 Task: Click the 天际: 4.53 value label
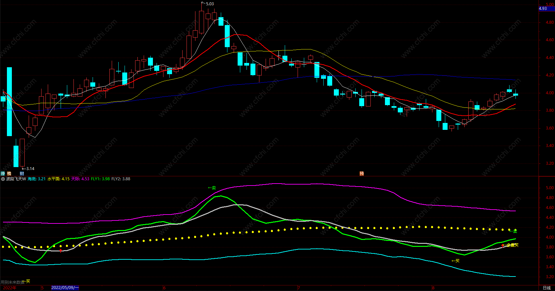(80, 179)
